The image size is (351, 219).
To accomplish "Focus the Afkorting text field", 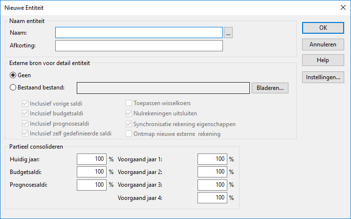I will point(139,45).
